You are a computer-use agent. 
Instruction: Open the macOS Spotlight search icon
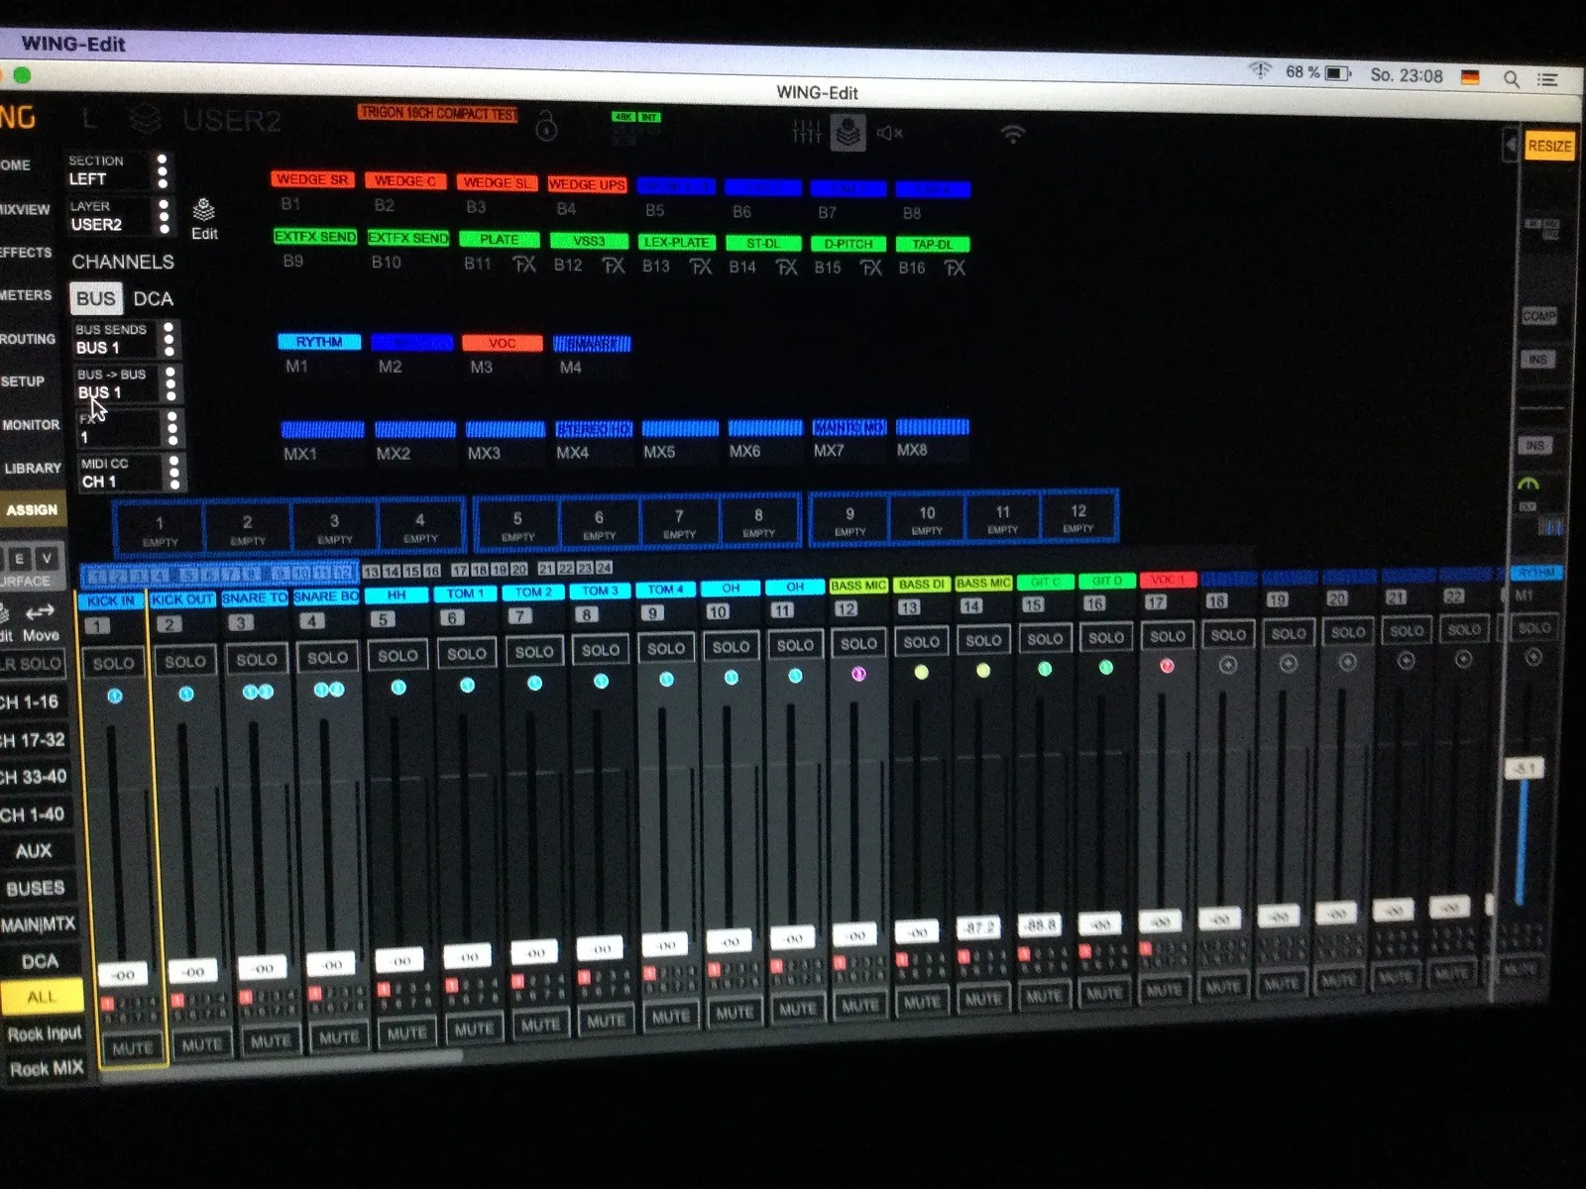[x=1511, y=78]
